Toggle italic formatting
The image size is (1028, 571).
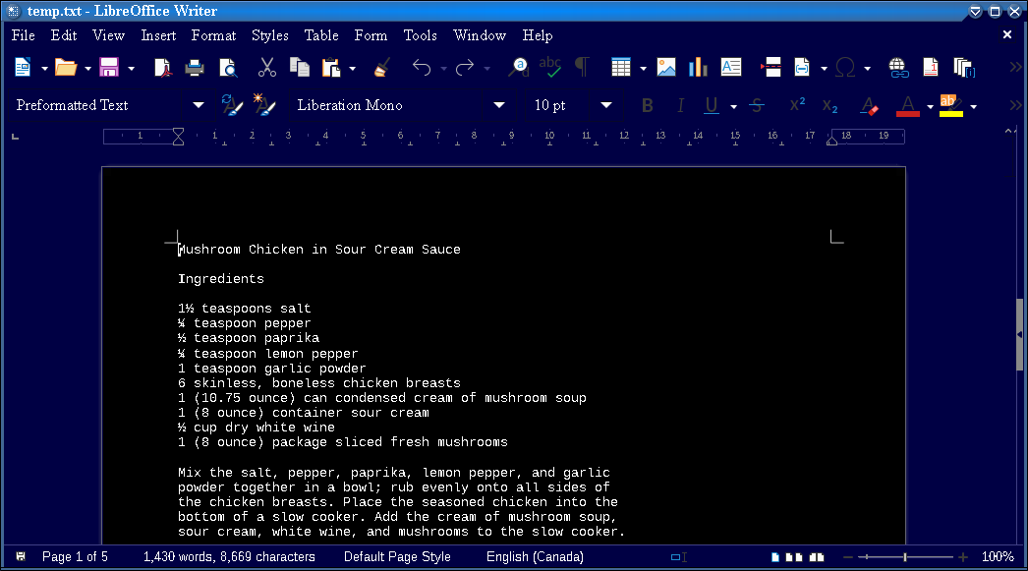(680, 105)
